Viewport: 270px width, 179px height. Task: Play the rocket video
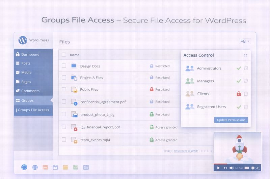tap(218, 168)
